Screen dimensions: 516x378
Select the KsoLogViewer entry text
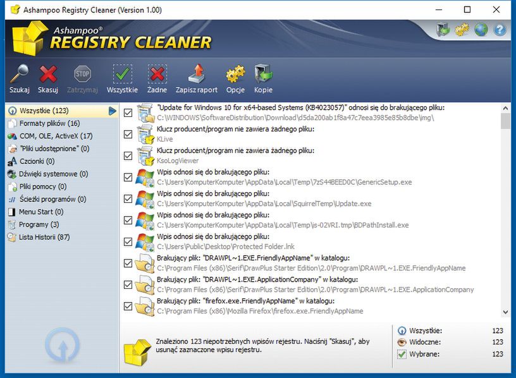coord(178,161)
